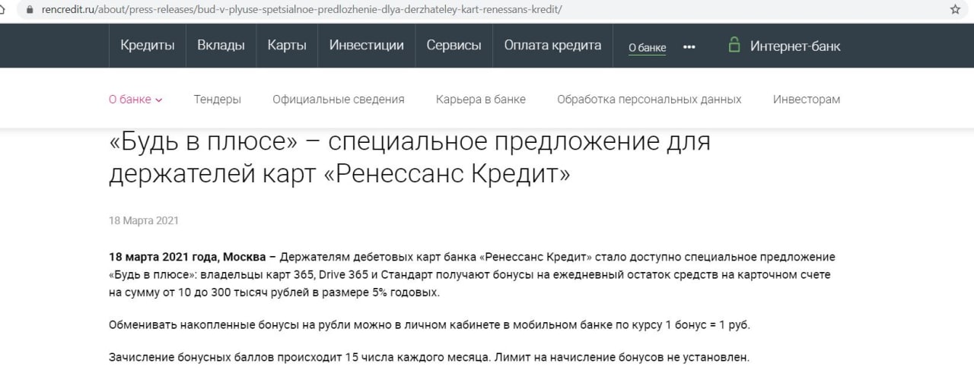This screenshot has height=370, width=974.
Task: Open the Инвестиции menu
Action: [x=367, y=45]
